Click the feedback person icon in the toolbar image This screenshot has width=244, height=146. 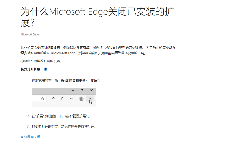coord(72,99)
